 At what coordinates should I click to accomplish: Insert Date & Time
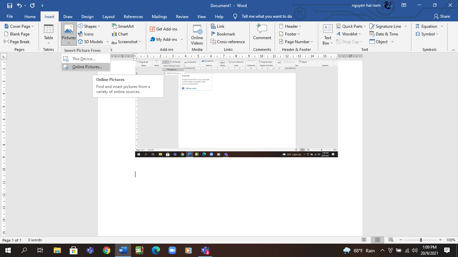pyautogui.click(x=384, y=34)
